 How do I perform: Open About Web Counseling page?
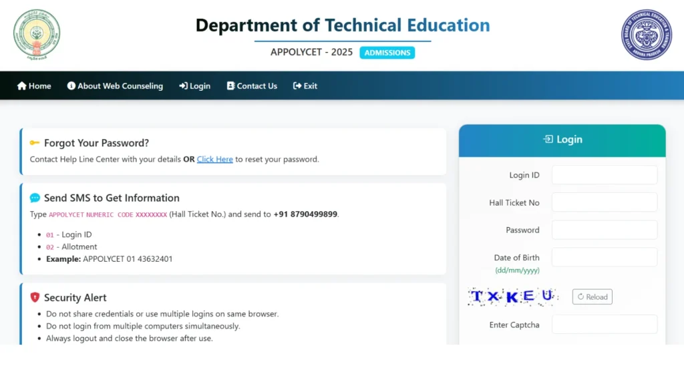[x=115, y=86]
